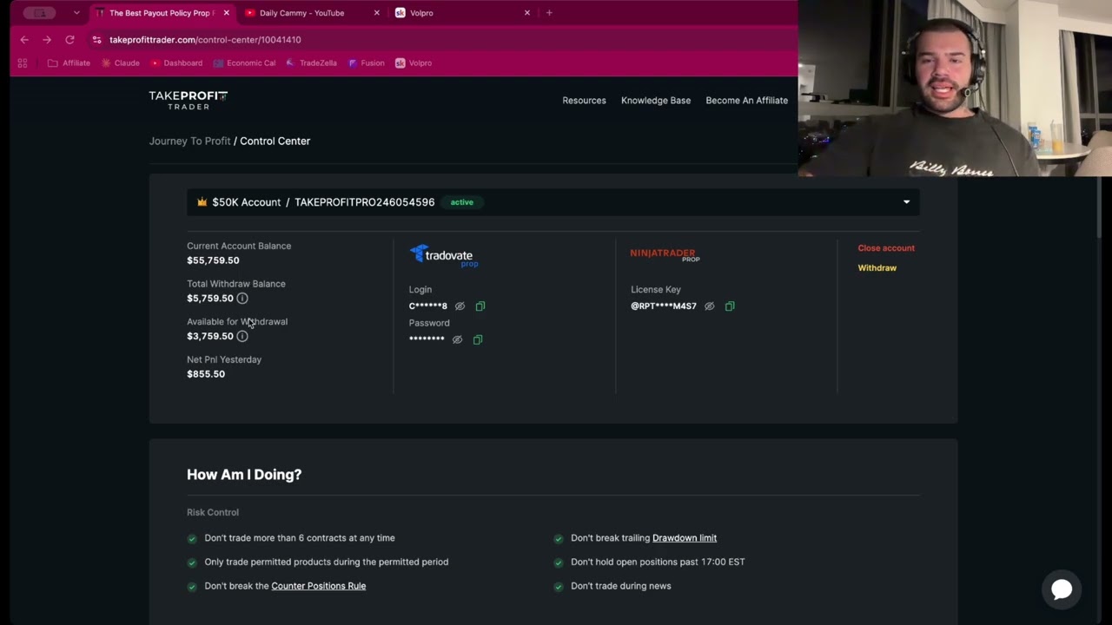Screen dimensions: 1112x625
Task: Open the apps grid in bookmarks bar
Action: pos(23,63)
